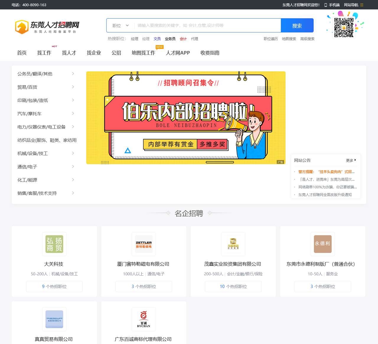378x344 pixels.
Task: Go to 首页 tab
Action: (22, 53)
